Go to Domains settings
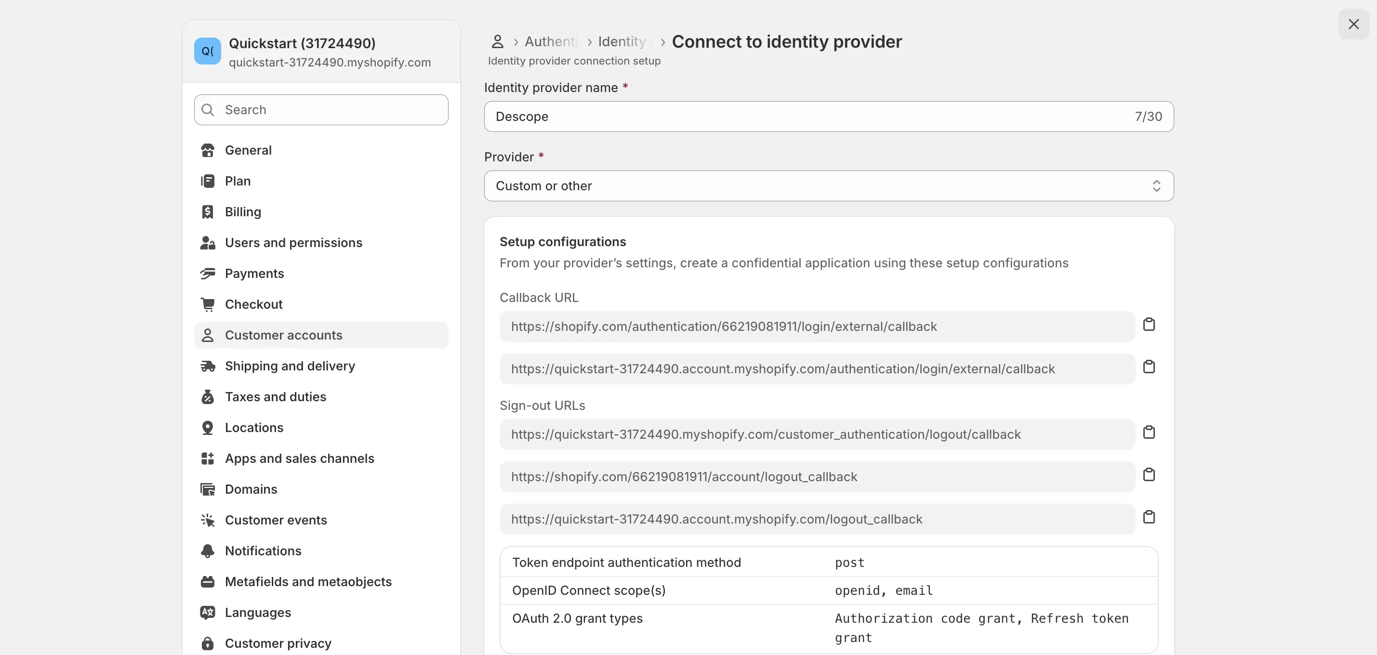This screenshot has height=655, width=1377. click(x=321, y=489)
